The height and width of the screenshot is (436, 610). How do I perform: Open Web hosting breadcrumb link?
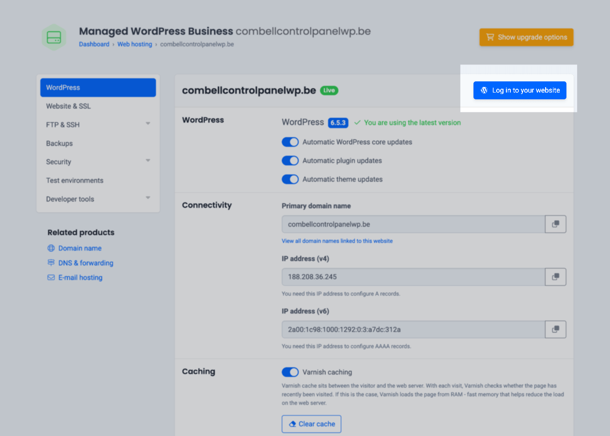point(135,44)
